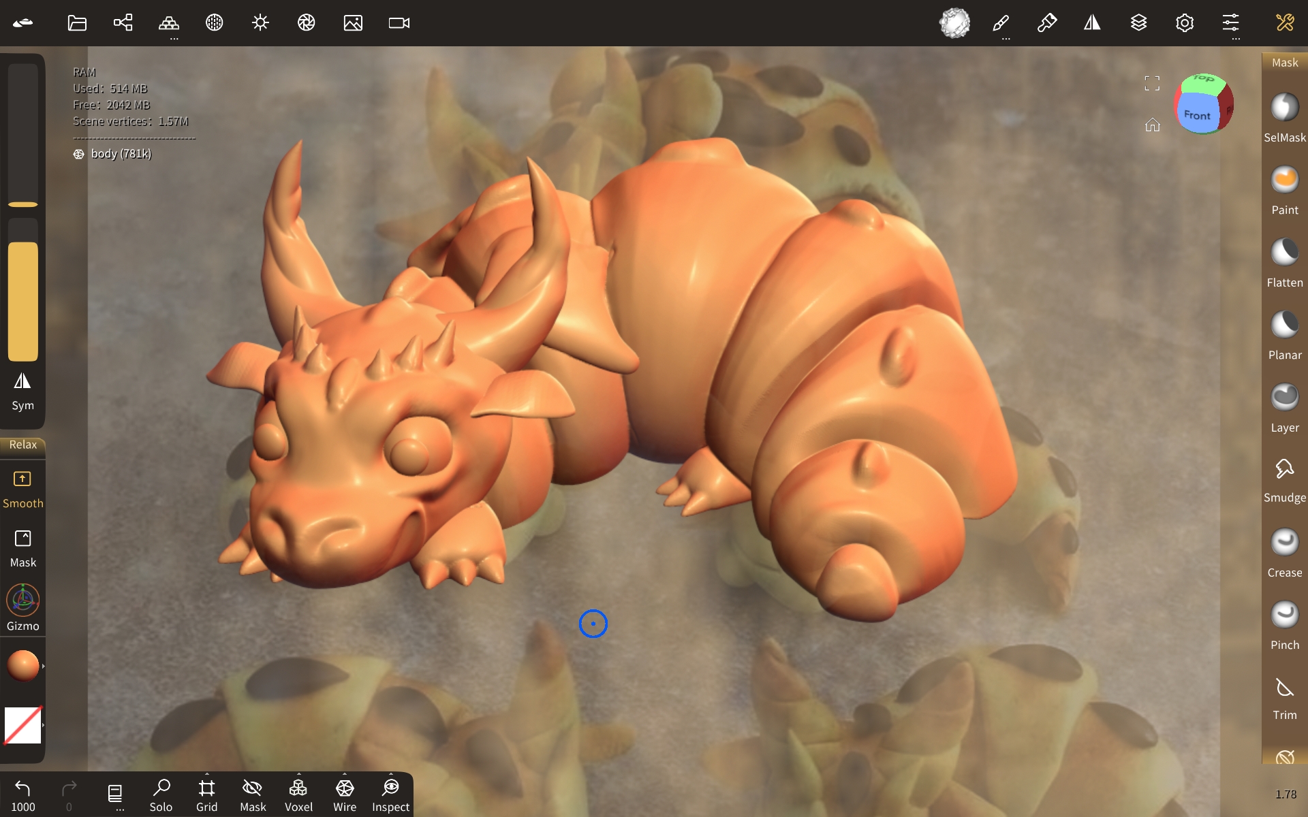
Task: Select the Trim tool
Action: (1285, 689)
